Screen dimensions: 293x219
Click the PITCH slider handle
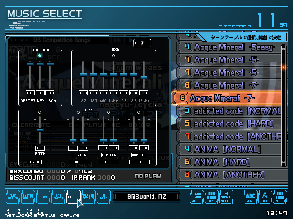(x=40, y=130)
